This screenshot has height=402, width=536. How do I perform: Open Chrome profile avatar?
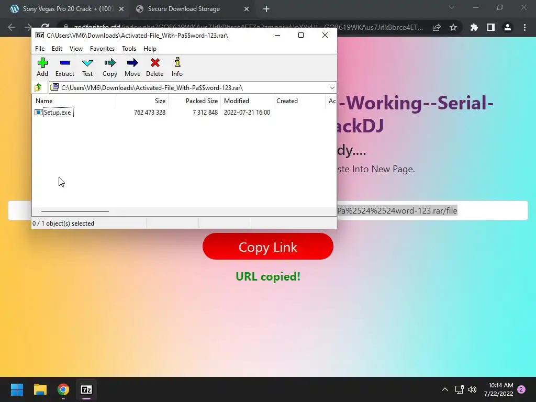tap(508, 27)
